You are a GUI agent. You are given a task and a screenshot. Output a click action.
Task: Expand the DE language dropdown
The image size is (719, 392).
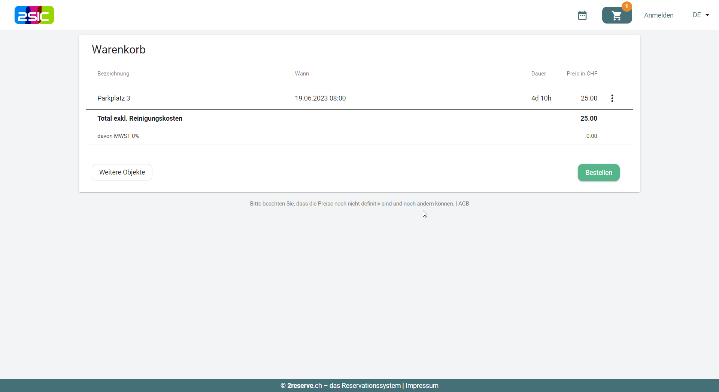(701, 15)
